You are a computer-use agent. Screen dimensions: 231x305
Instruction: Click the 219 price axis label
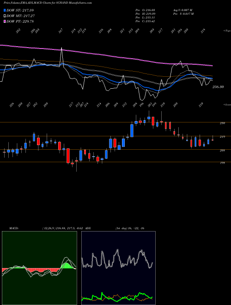[222, 137]
